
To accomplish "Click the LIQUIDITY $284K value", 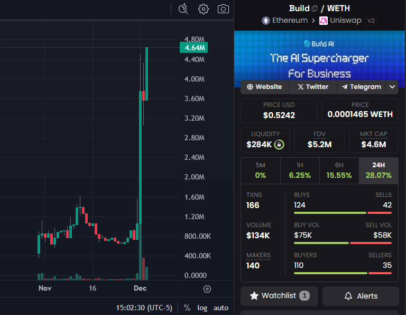I will 259,145.
